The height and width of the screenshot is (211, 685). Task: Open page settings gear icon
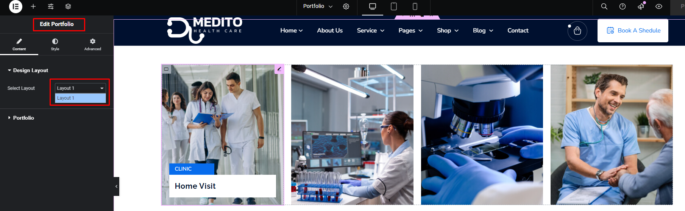pyautogui.click(x=346, y=6)
